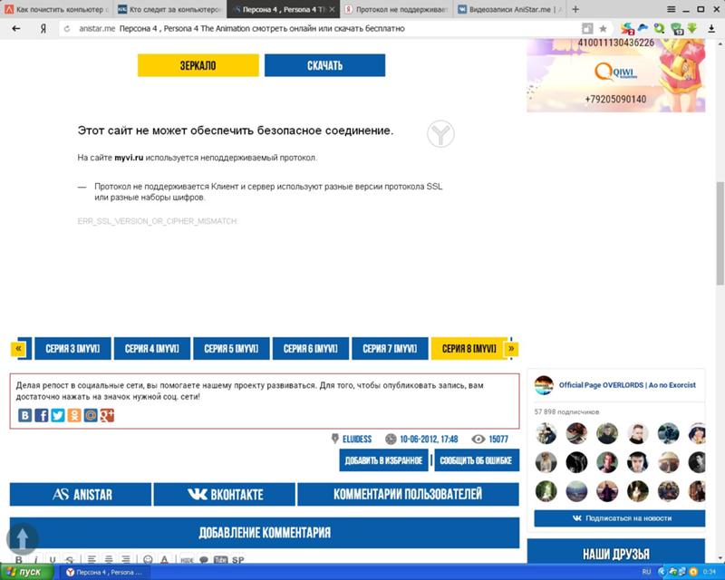
Task: Select the Серия 7 [MYVI] episode
Action: [390, 348]
